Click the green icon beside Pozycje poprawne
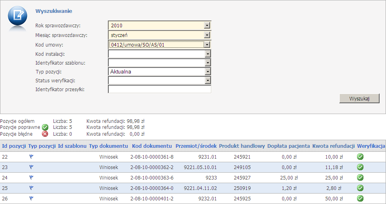386x204 pixels. coord(45,127)
